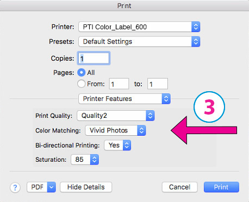Click the numbered 3 circle annotation
This screenshot has width=249, height=202.
click(x=209, y=107)
